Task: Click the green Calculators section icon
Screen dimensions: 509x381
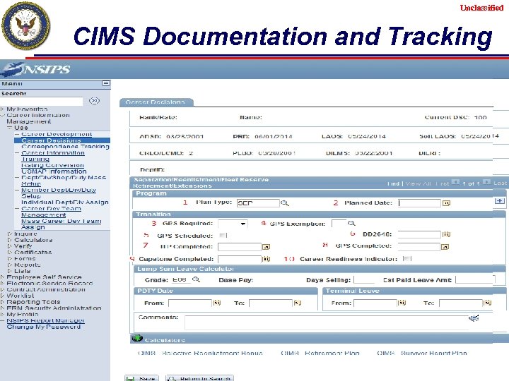Action: (x=137, y=339)
